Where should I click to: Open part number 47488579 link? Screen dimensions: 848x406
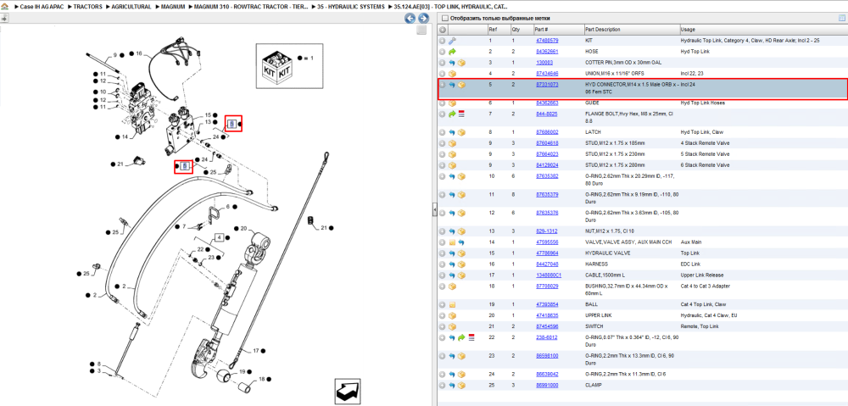click(x=547, y=41)
